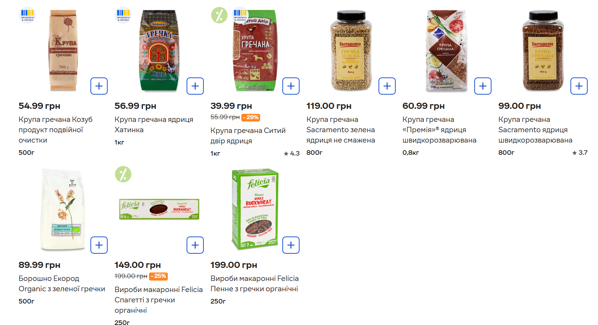
Task: Add Felicia spaghetti to cart
Action: pyautogui.click(x=195, y=245)
